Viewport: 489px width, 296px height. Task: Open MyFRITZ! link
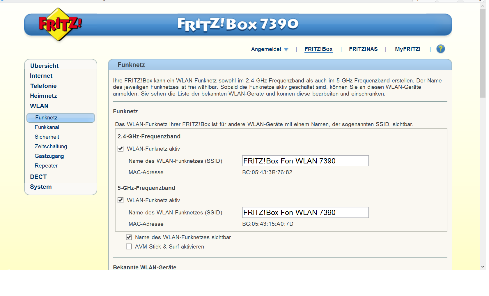click(408, 49)
